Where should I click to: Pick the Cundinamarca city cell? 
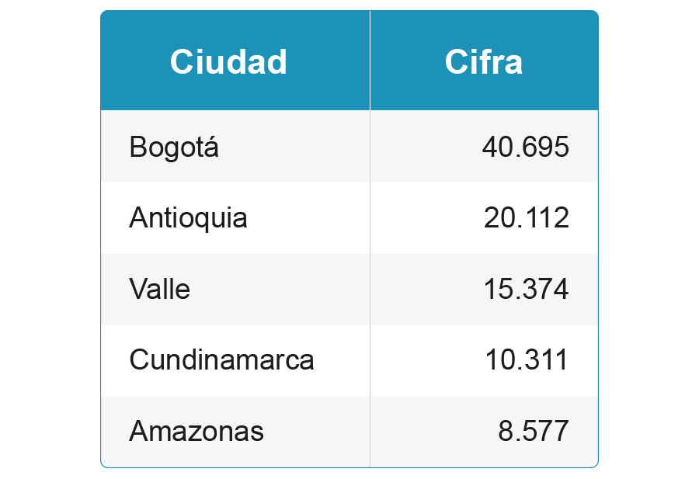click(221, 360)
